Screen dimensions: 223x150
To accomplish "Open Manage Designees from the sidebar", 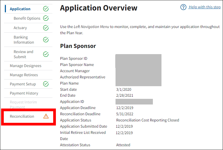I will point(26,66).
